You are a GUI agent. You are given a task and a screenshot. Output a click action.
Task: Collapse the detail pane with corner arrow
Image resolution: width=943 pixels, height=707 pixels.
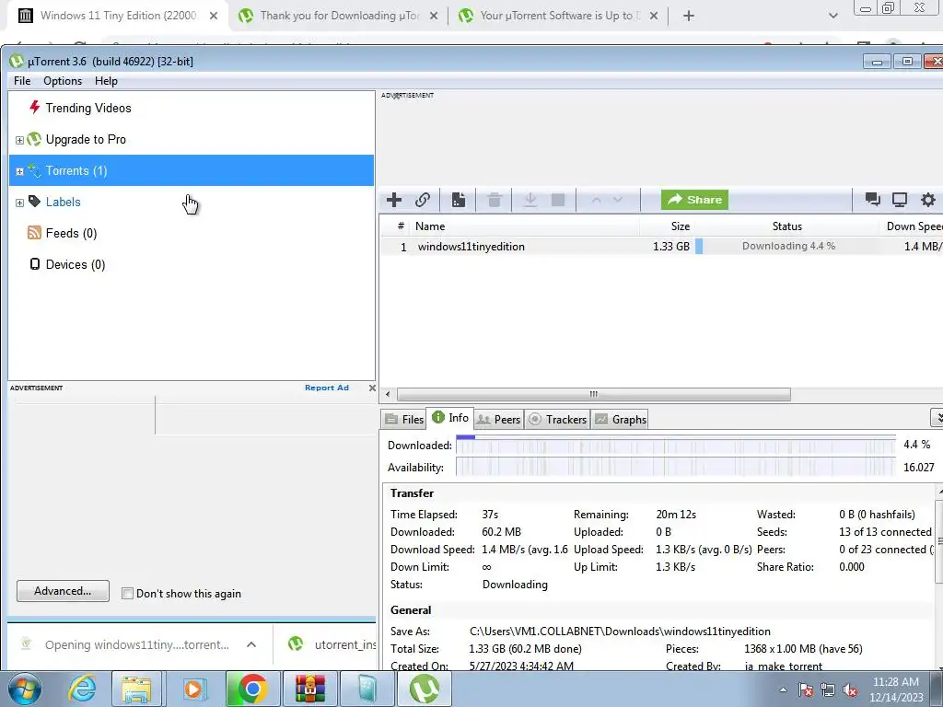point(937,417)
